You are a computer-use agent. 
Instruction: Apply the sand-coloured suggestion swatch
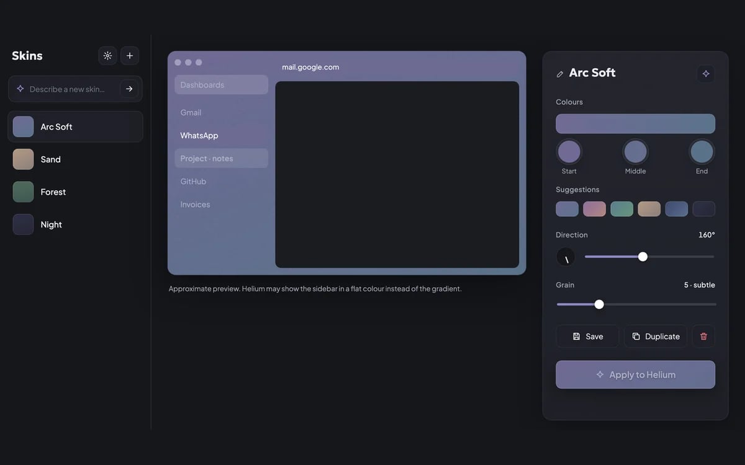649,209
